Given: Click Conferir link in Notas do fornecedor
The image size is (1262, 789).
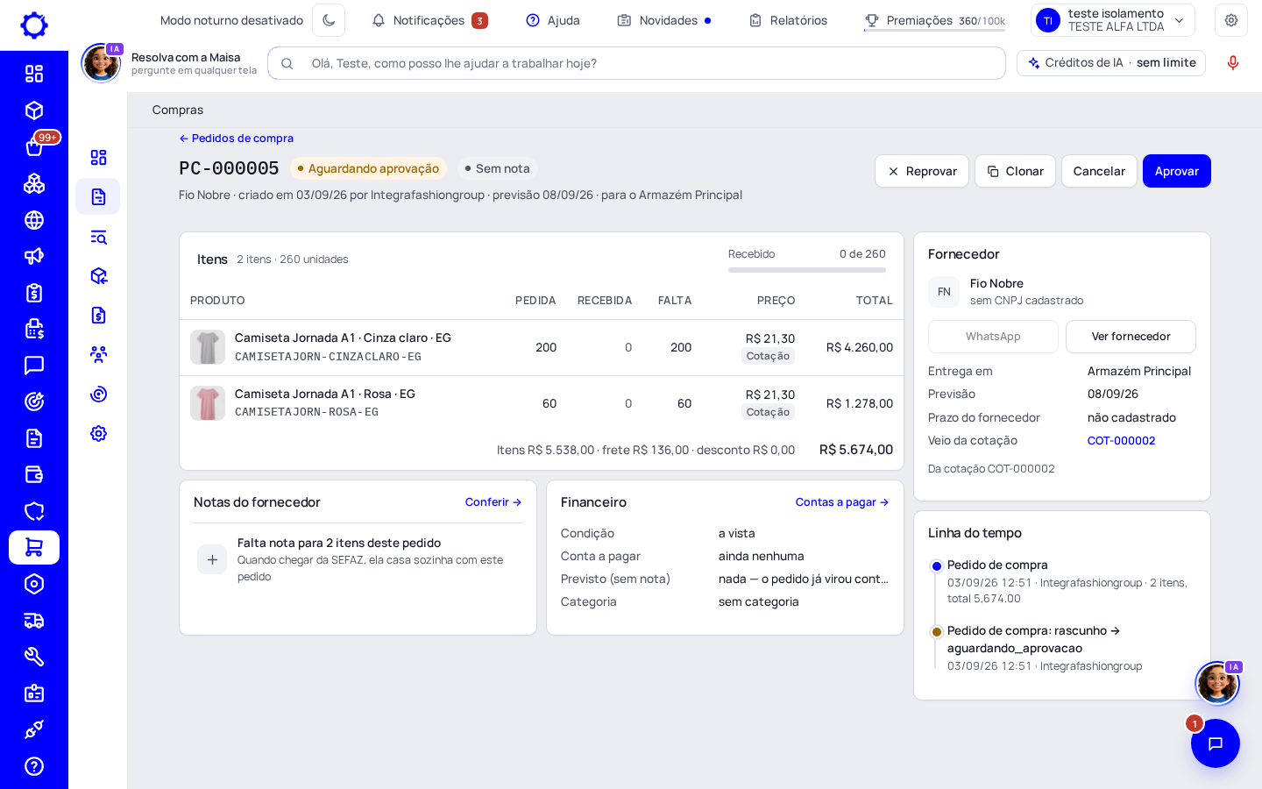Looking at the screenshot, I should (x=493, y=502).
